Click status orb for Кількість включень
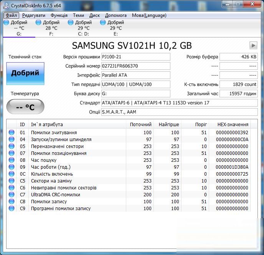The width and height of the screenshot is (264, 255). [12, 174]
